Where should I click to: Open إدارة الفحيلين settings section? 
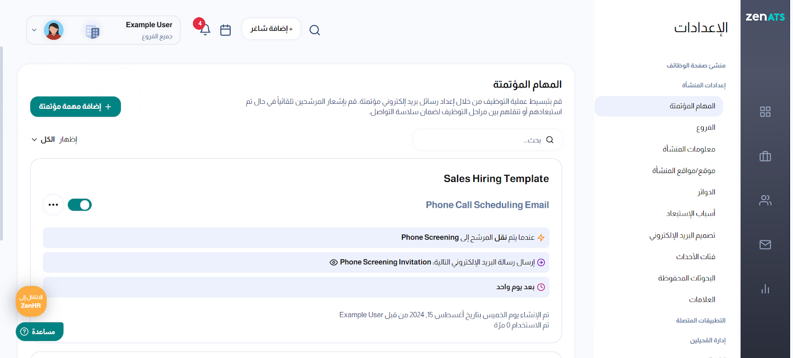tap(708, 340)
